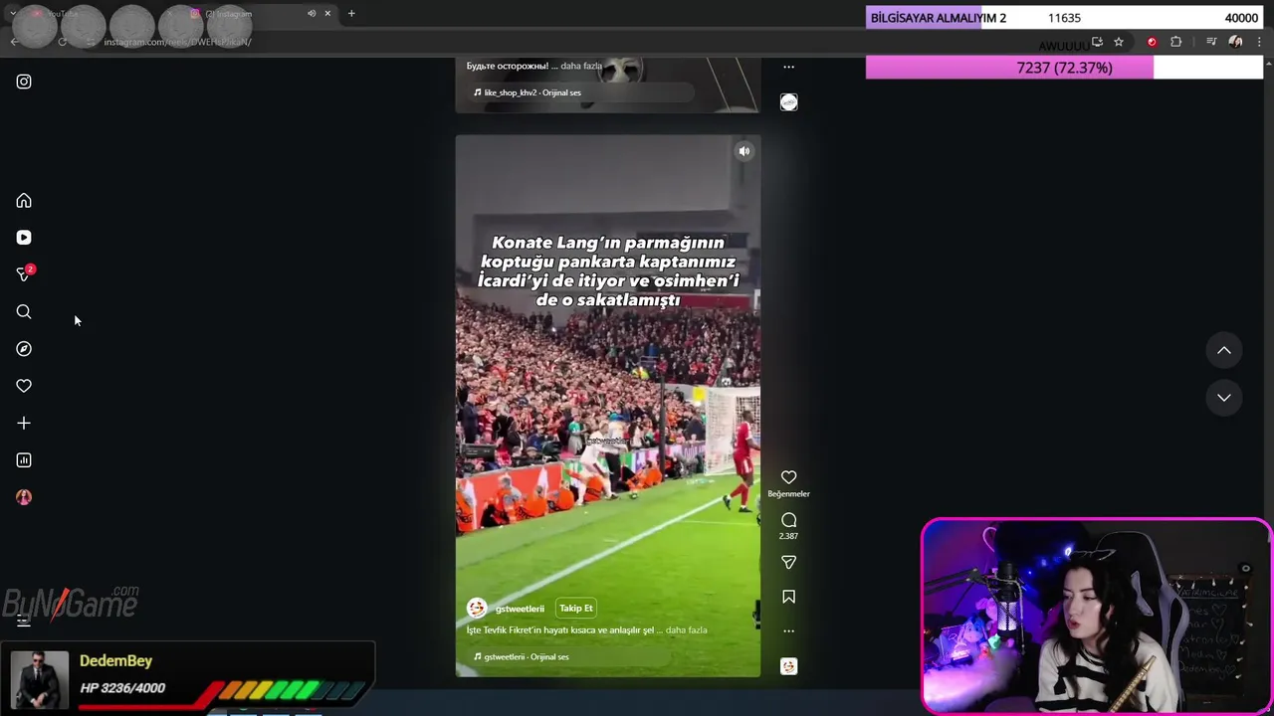This screenshot has width=1274, height=716.
Task: Go to the next reel with down chevron
Action: pyautogui.click(x=1224, y=398)
